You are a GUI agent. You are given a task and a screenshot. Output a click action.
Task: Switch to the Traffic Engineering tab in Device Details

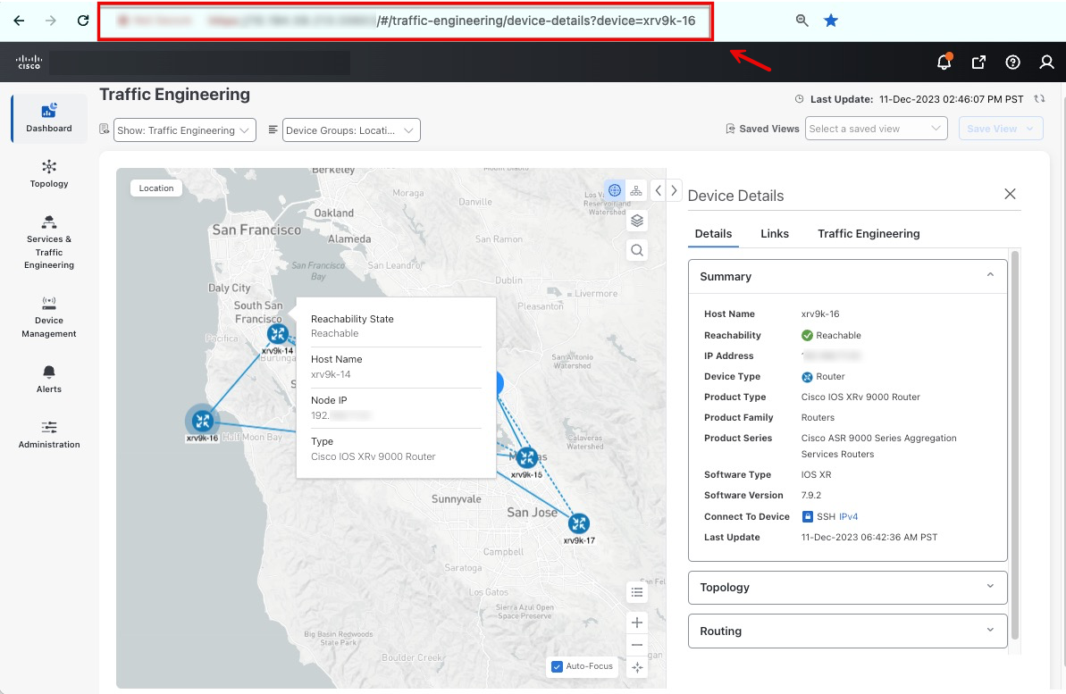pos(869,234)
